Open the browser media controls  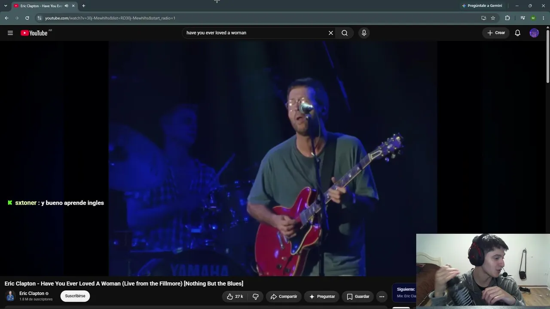pos(522,18)
